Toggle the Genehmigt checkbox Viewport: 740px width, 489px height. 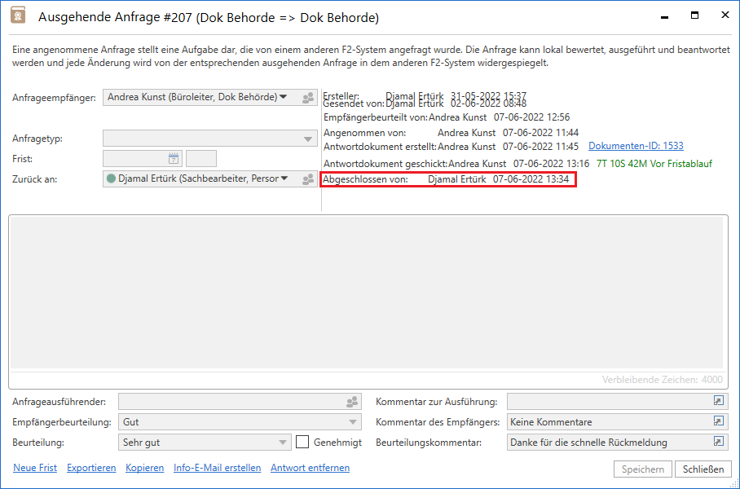(302, 443)
